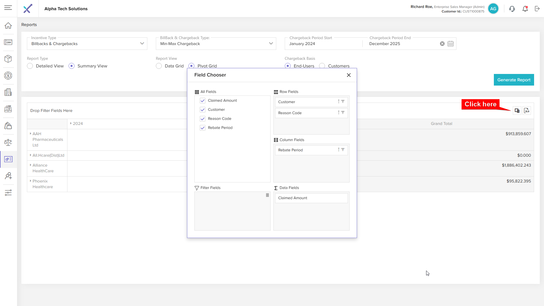Viewport: 544px width, 306px height.
Task: Open the chargeback period calendar picker
Action: tap(450, 44)
